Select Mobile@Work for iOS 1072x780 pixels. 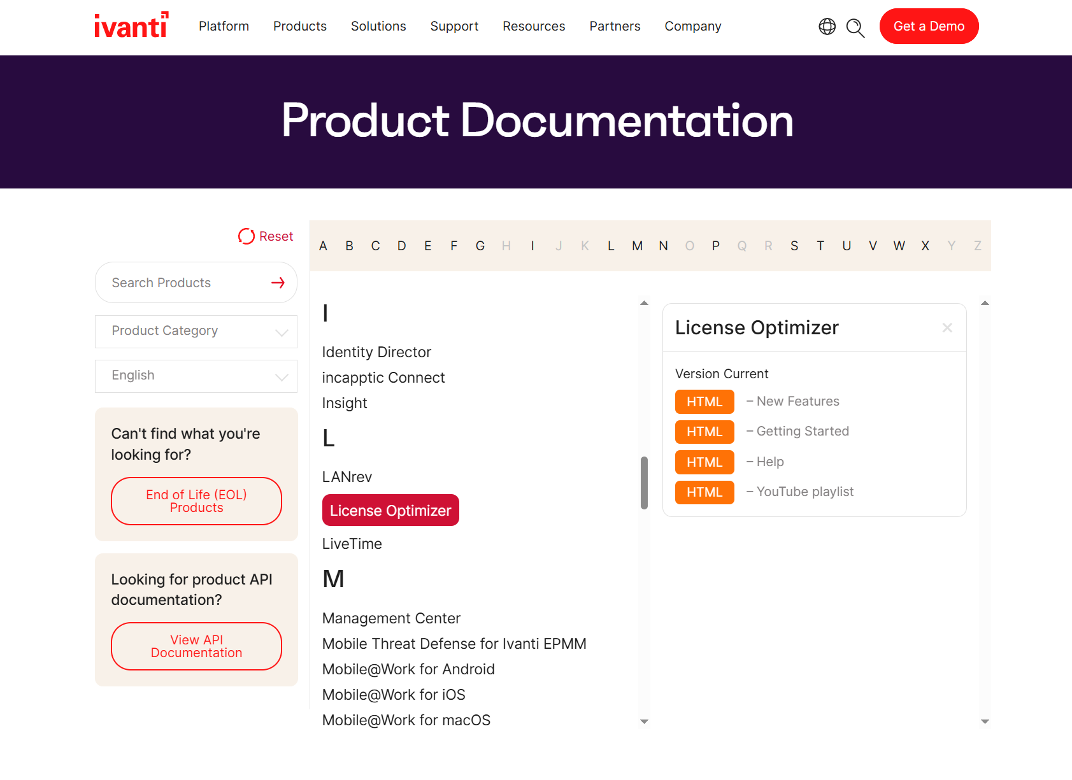(x=394, y=695)
